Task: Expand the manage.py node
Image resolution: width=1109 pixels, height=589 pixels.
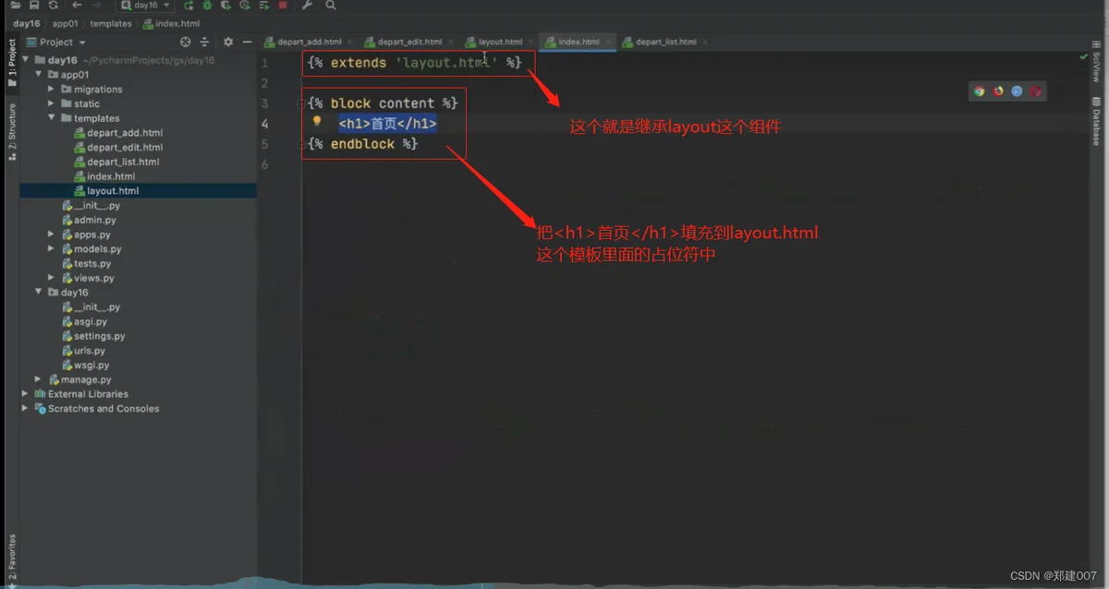Action: (x=39, y=379)
